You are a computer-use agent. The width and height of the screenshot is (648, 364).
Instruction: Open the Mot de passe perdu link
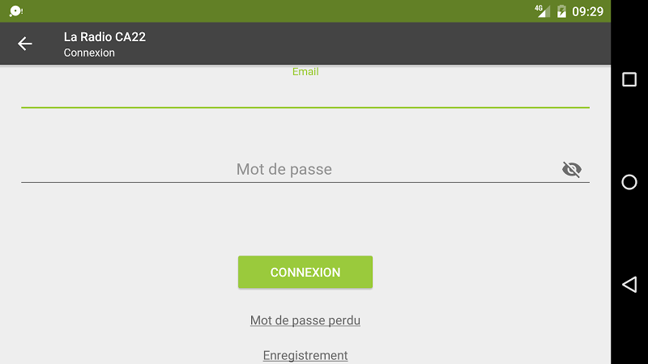(x=305, y=320)
